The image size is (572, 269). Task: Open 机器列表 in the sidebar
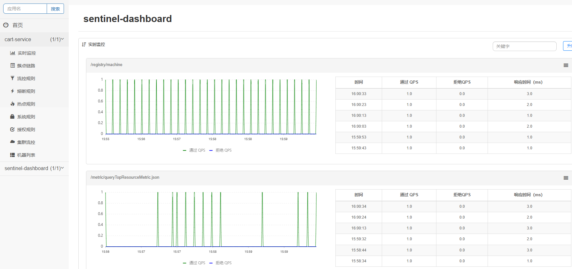[x=26, y=155]
